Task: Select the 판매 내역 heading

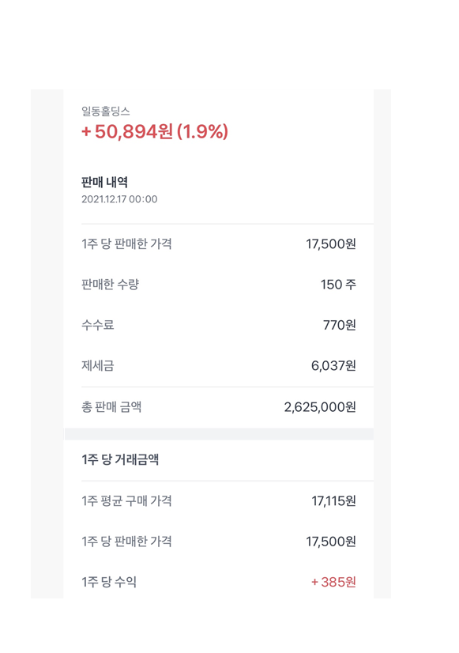Action: point(104,182)
